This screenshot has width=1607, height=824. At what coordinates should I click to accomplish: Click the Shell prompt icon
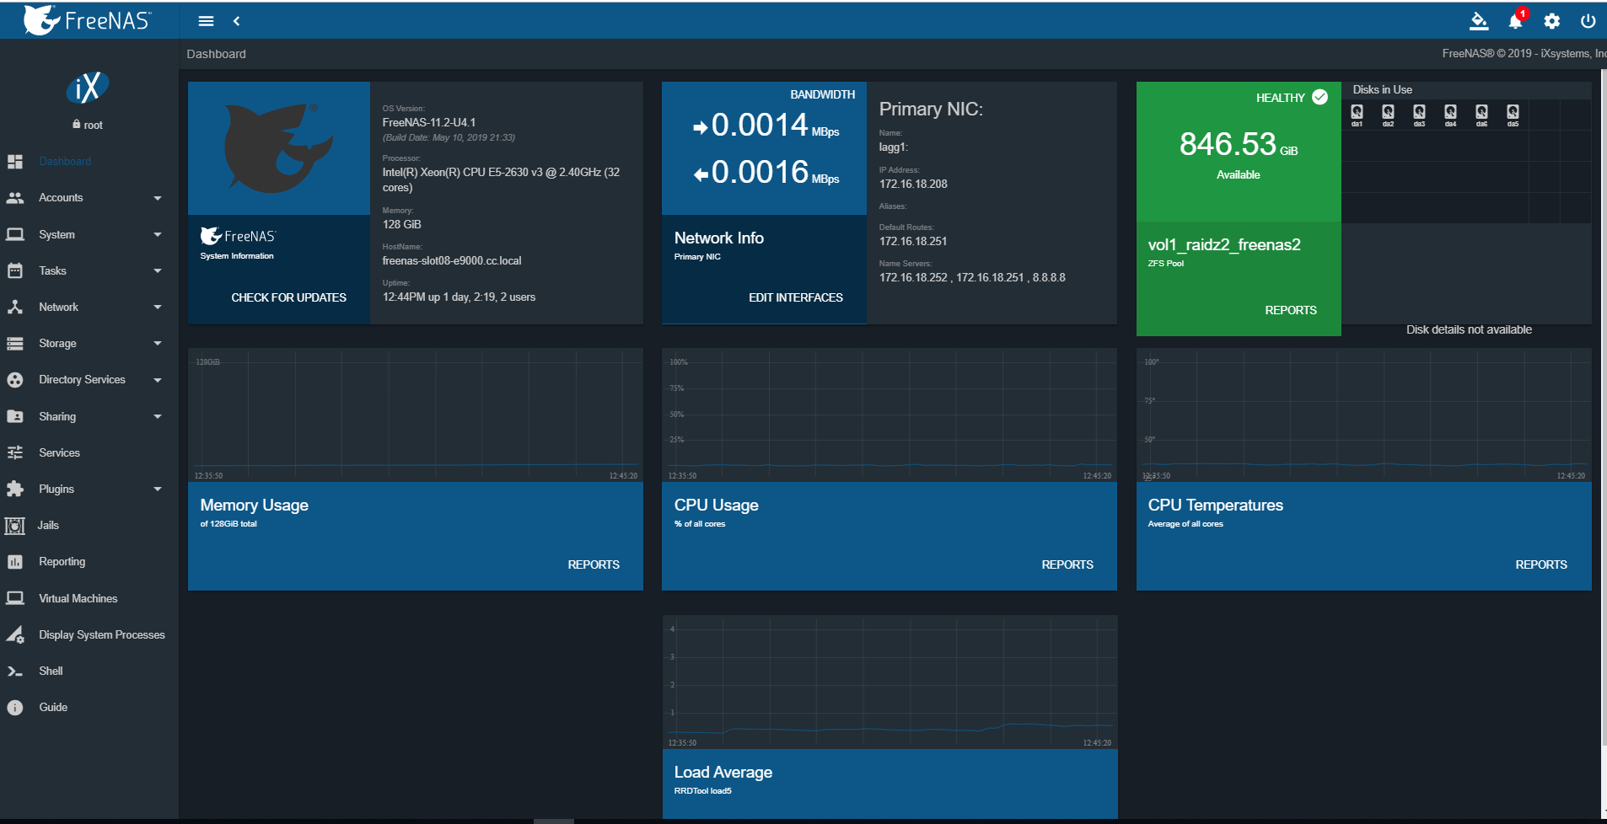(15, 672)
